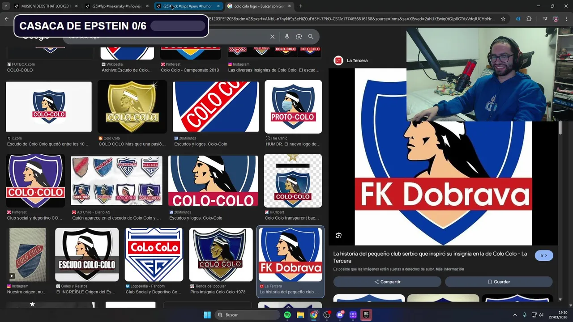Open Spotify from the taskbar
This screenshot has height=322, width=573.
click(x=287, y=315)
